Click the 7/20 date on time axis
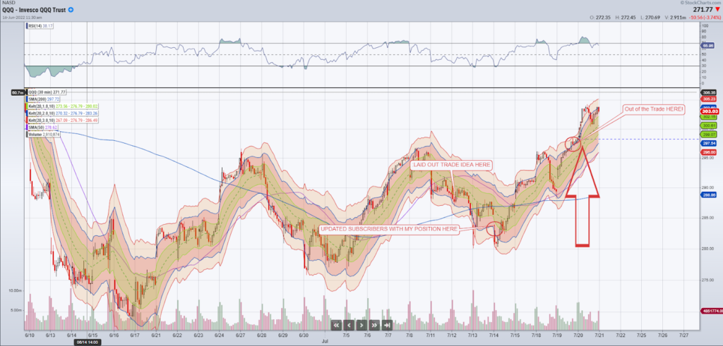The width and height of the screenshot is (723, 346). (x=578, y=336)
